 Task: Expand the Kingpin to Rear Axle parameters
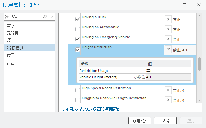coord(168,100)
